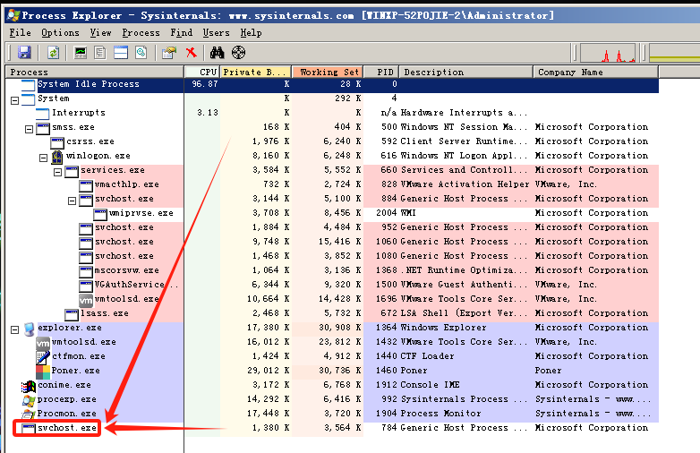Viewport: 700px width, 453px height.
Task: Click the 'CTF Loader' description cell
Action: (x=427, y=355)
